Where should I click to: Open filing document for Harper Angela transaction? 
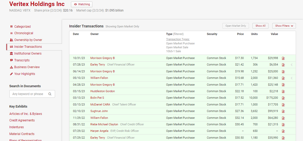[x=283, y=131]
